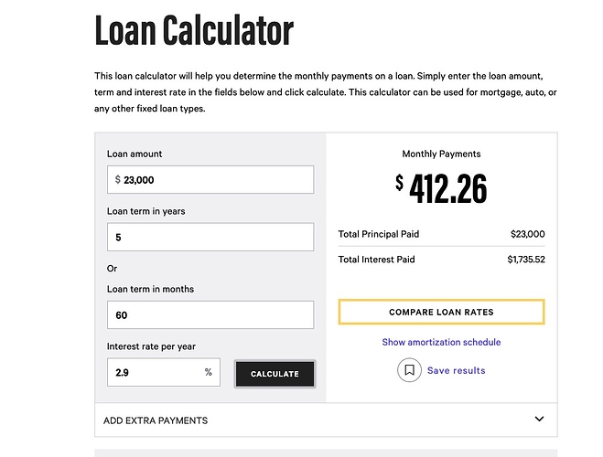603x457 pixels.
Task: Click into Interest rate per year field
Action: point(164,372)
